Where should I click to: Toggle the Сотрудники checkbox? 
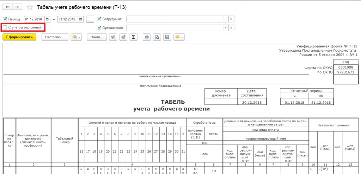[x=99, y=19]
